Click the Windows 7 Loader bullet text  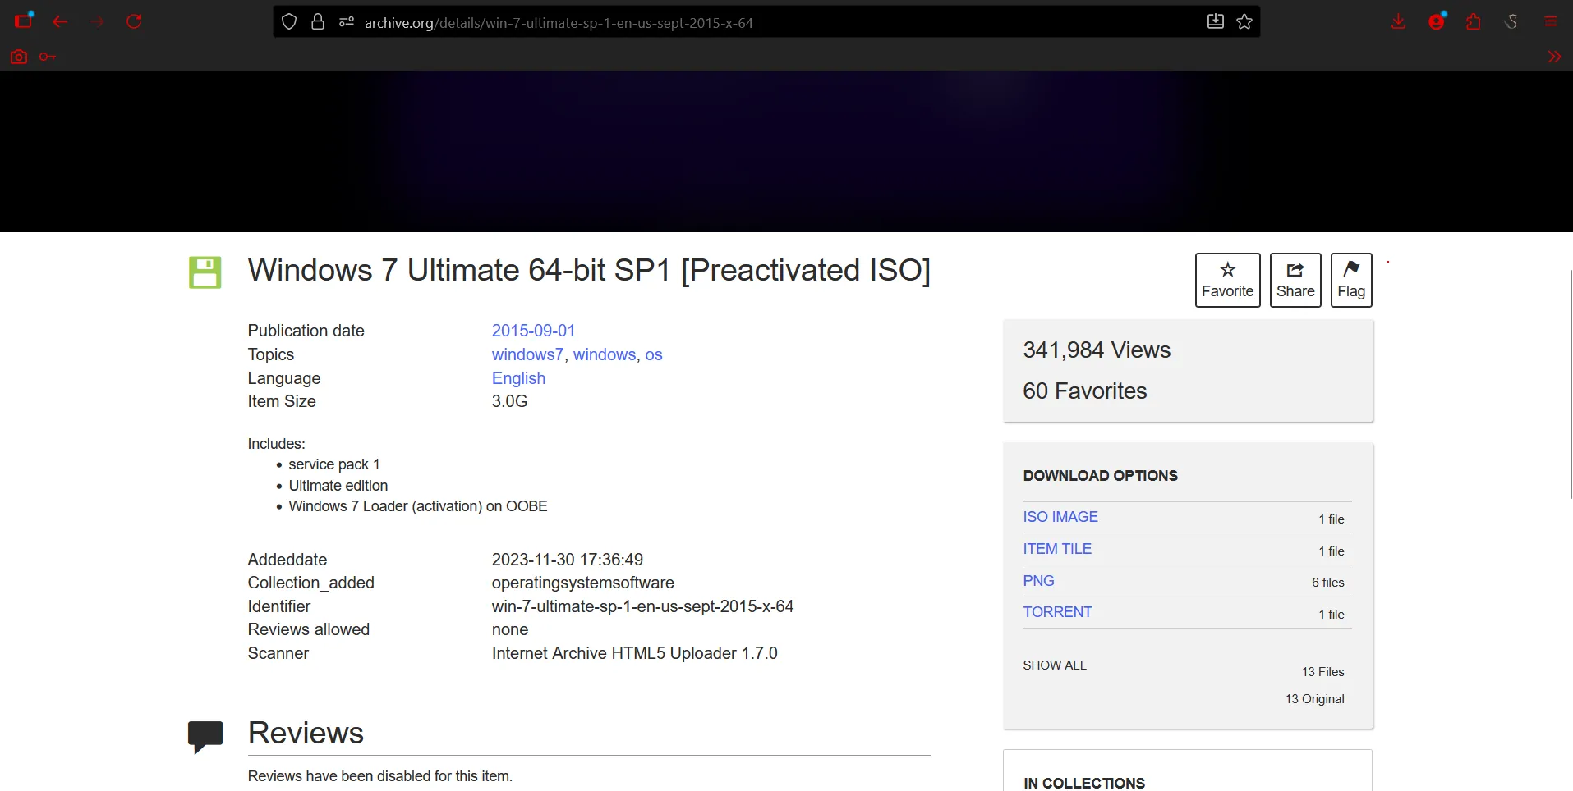(417, 506)
